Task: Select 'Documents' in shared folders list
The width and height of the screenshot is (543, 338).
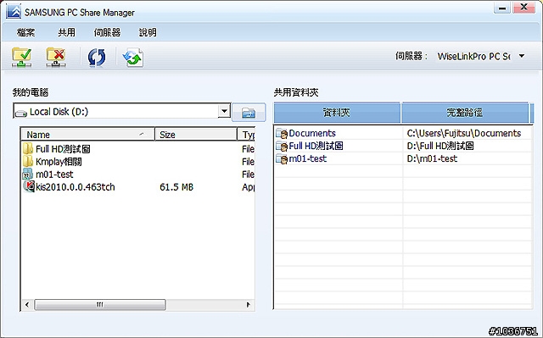Action: [312, 133]
